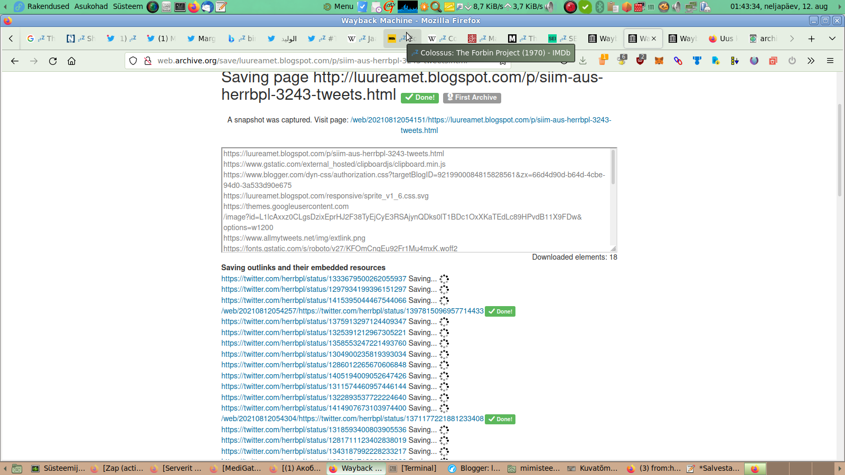Reload the current Wayback Machine page
Image resolution: width=845 pixels, height=475 pixels.
pos(53,61)
